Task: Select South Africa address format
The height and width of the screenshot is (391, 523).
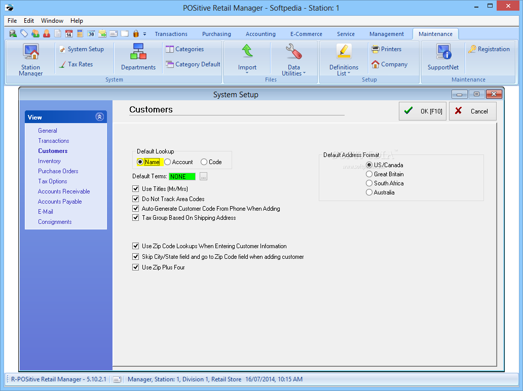Action: click(x=369, y=183)
